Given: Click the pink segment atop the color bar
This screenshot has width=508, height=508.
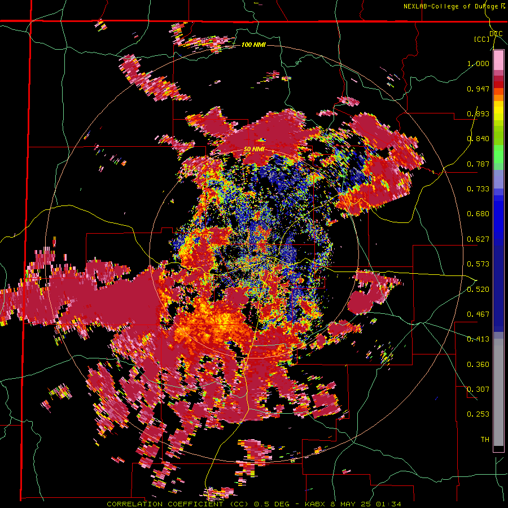Looking at the screenshot, I should pos(498,60).
